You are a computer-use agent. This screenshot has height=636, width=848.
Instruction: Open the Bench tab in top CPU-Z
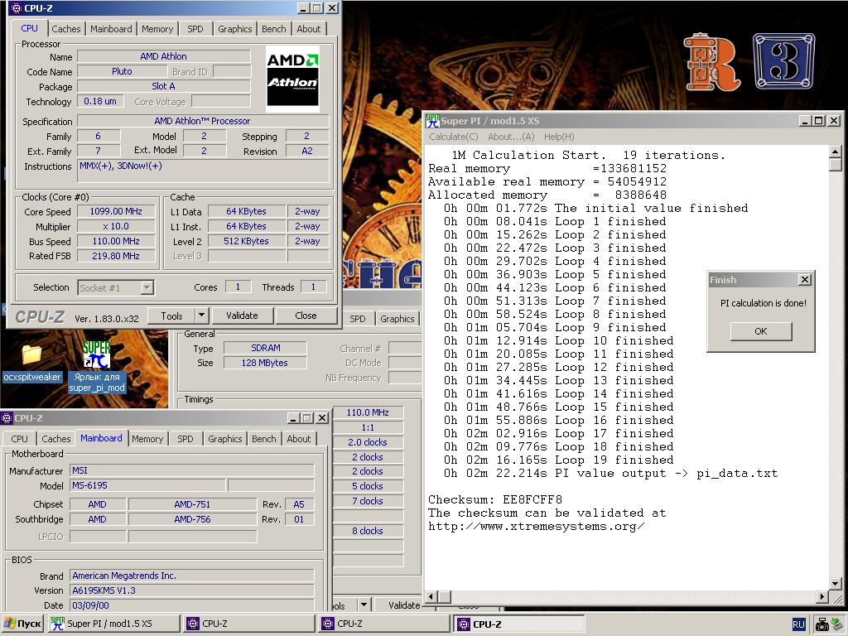click(x=273, y=29)
